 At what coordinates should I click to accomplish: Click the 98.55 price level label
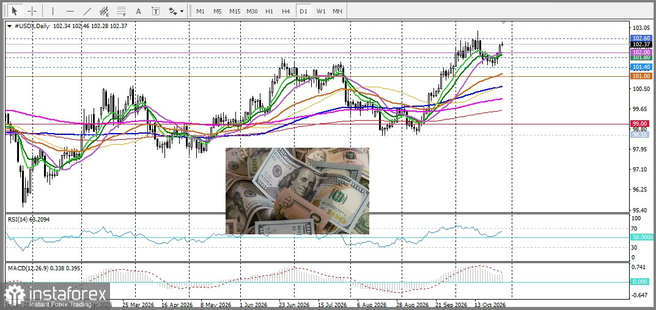[641, 134]
